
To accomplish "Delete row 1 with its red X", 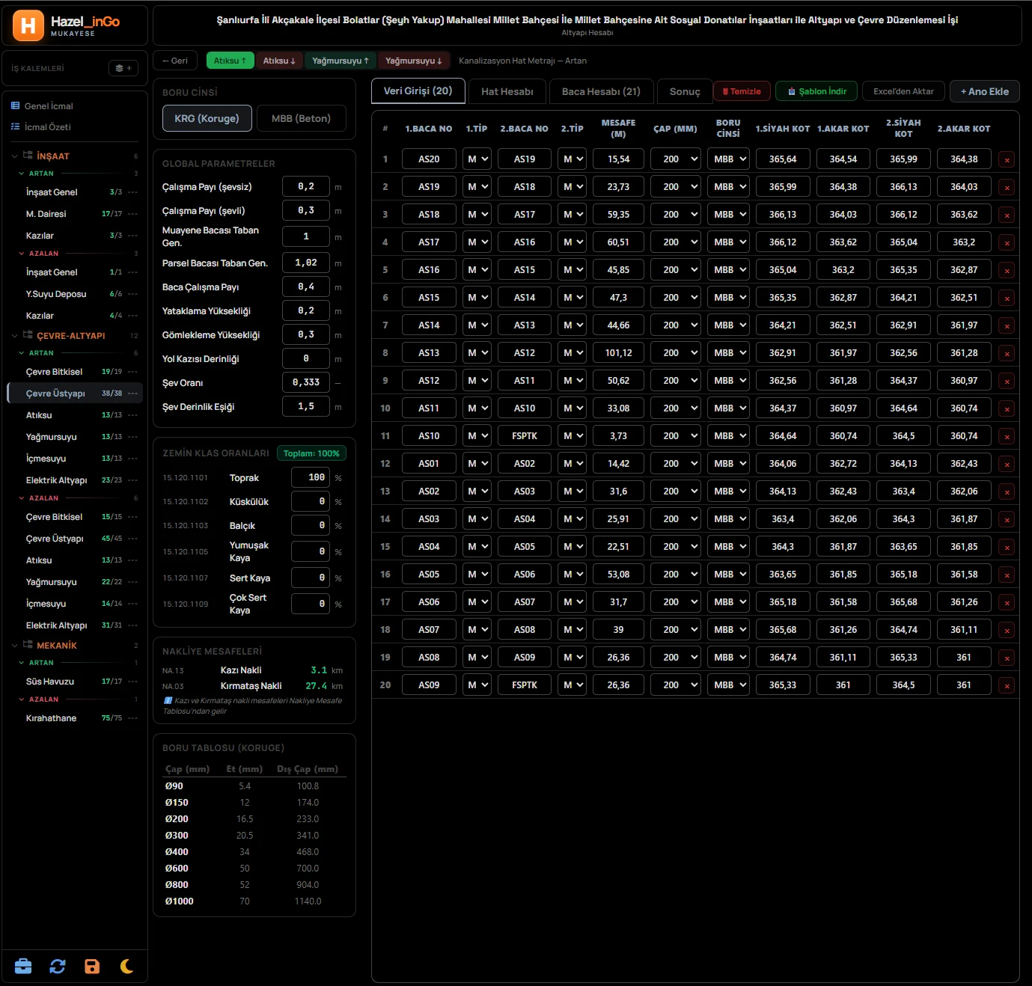I will click(x=1007, y=159).
